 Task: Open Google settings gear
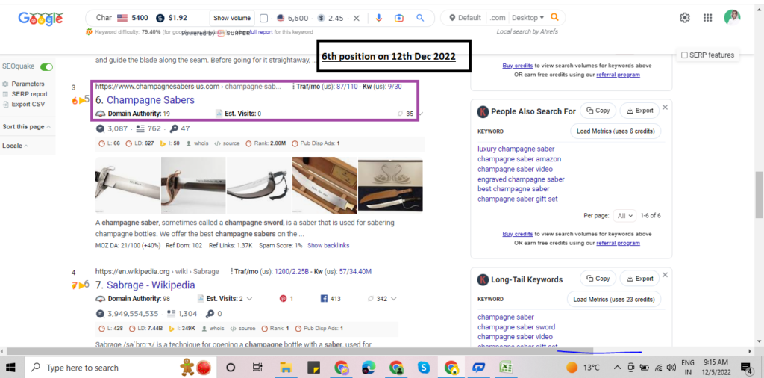click(x=685, y=18)
